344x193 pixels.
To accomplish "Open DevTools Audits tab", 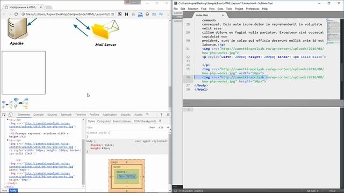I will click(x=139, y=115).
